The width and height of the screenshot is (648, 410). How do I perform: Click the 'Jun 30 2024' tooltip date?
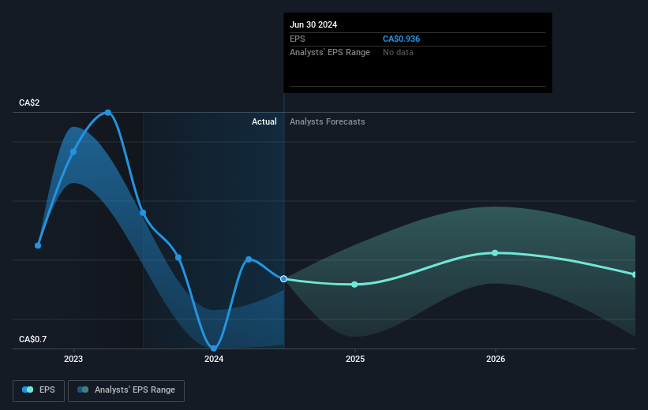(313, 24)
